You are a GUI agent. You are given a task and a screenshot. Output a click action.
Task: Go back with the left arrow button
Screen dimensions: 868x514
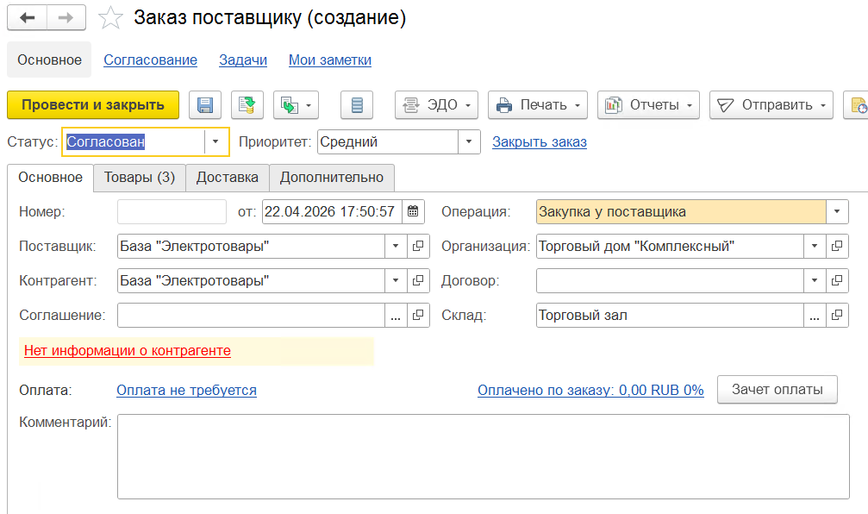27,18
